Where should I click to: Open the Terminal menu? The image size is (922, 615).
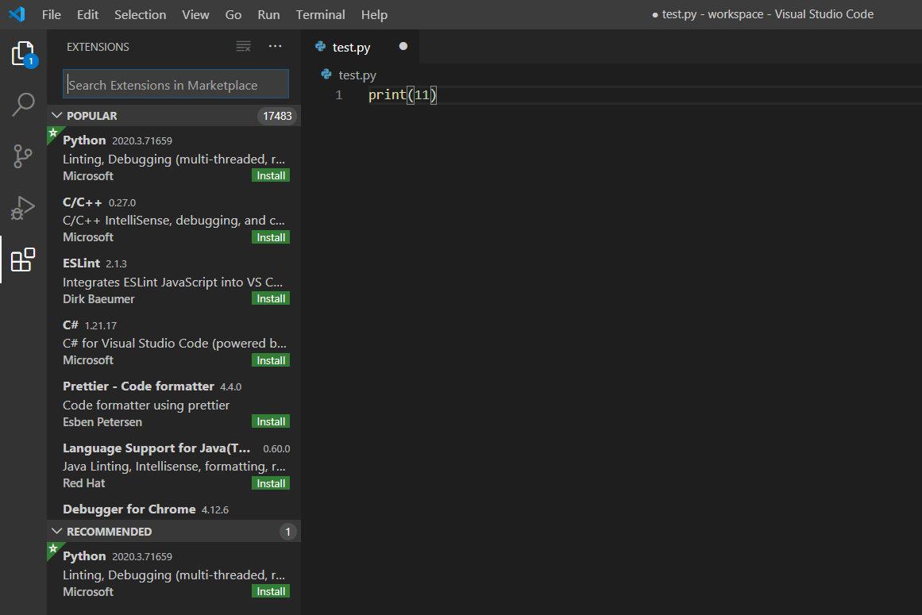320,15
